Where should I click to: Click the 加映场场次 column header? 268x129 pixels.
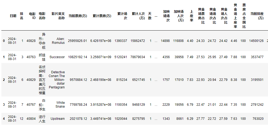tap(166, 16)
